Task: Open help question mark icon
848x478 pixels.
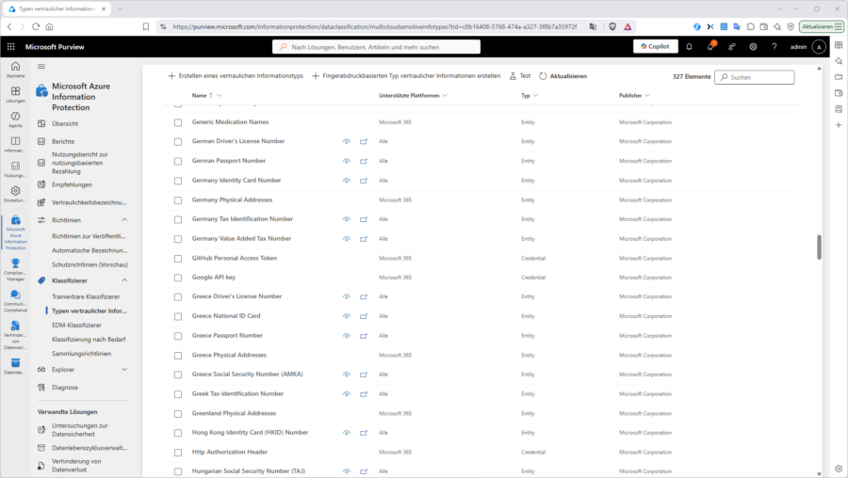Action: 774,47
